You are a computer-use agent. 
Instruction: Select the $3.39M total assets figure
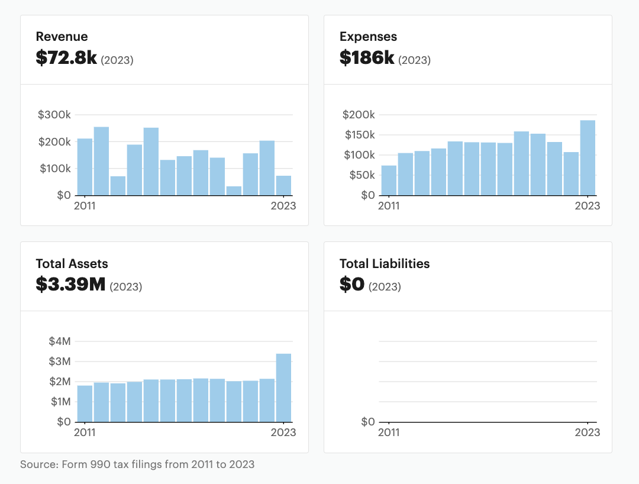point(70,285)
